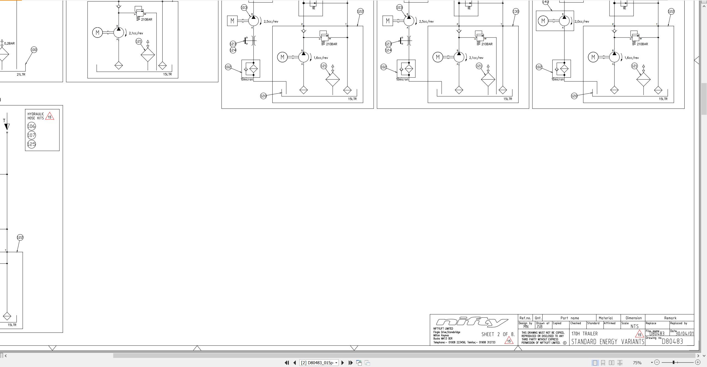
Task: Click the STANDARD ENERGY VARIANTS title
Action: click(x=608, y=342)
